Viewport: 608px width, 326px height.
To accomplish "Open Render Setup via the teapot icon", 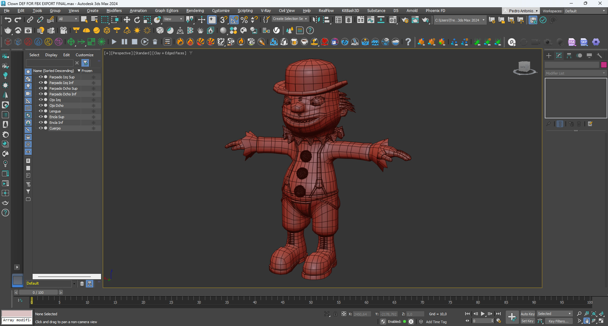I will click(x=405, y=20).
